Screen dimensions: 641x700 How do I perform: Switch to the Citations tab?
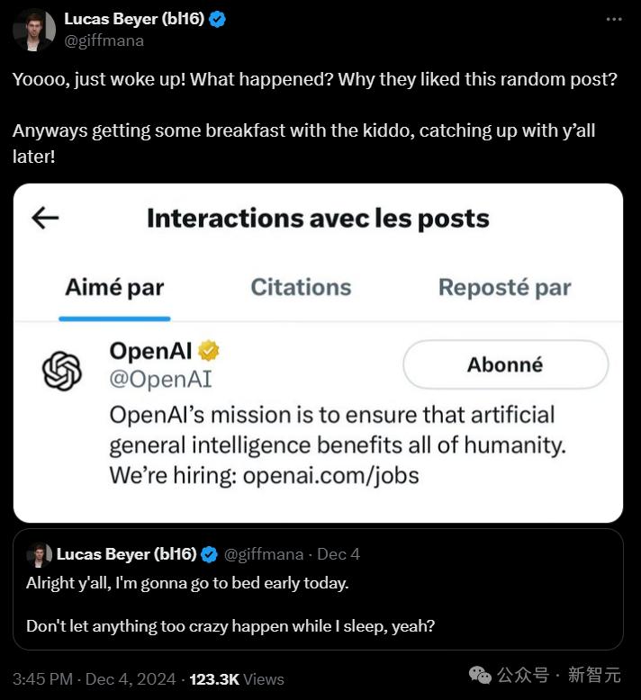click(301, 287)
